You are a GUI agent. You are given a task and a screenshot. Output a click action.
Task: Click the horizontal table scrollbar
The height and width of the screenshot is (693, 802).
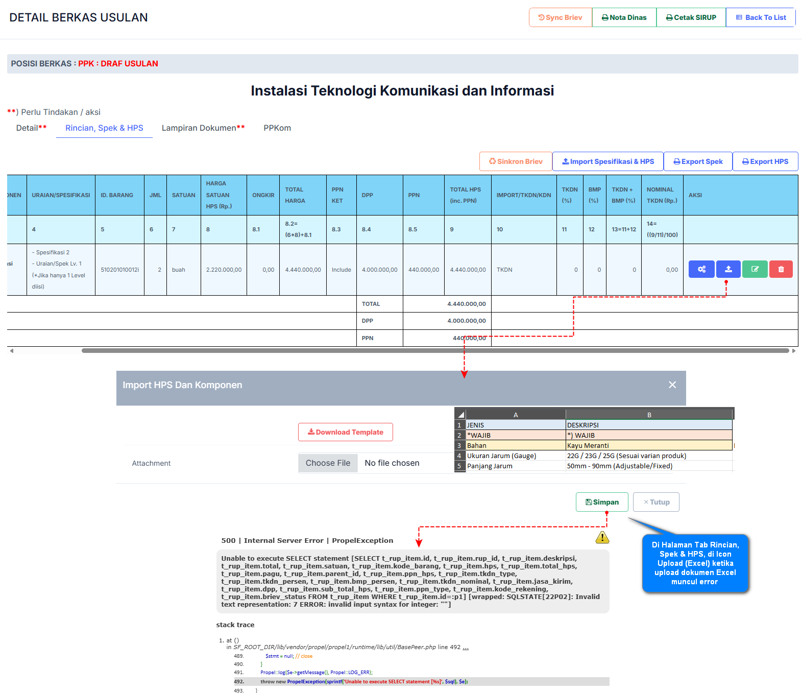(435, 351)
